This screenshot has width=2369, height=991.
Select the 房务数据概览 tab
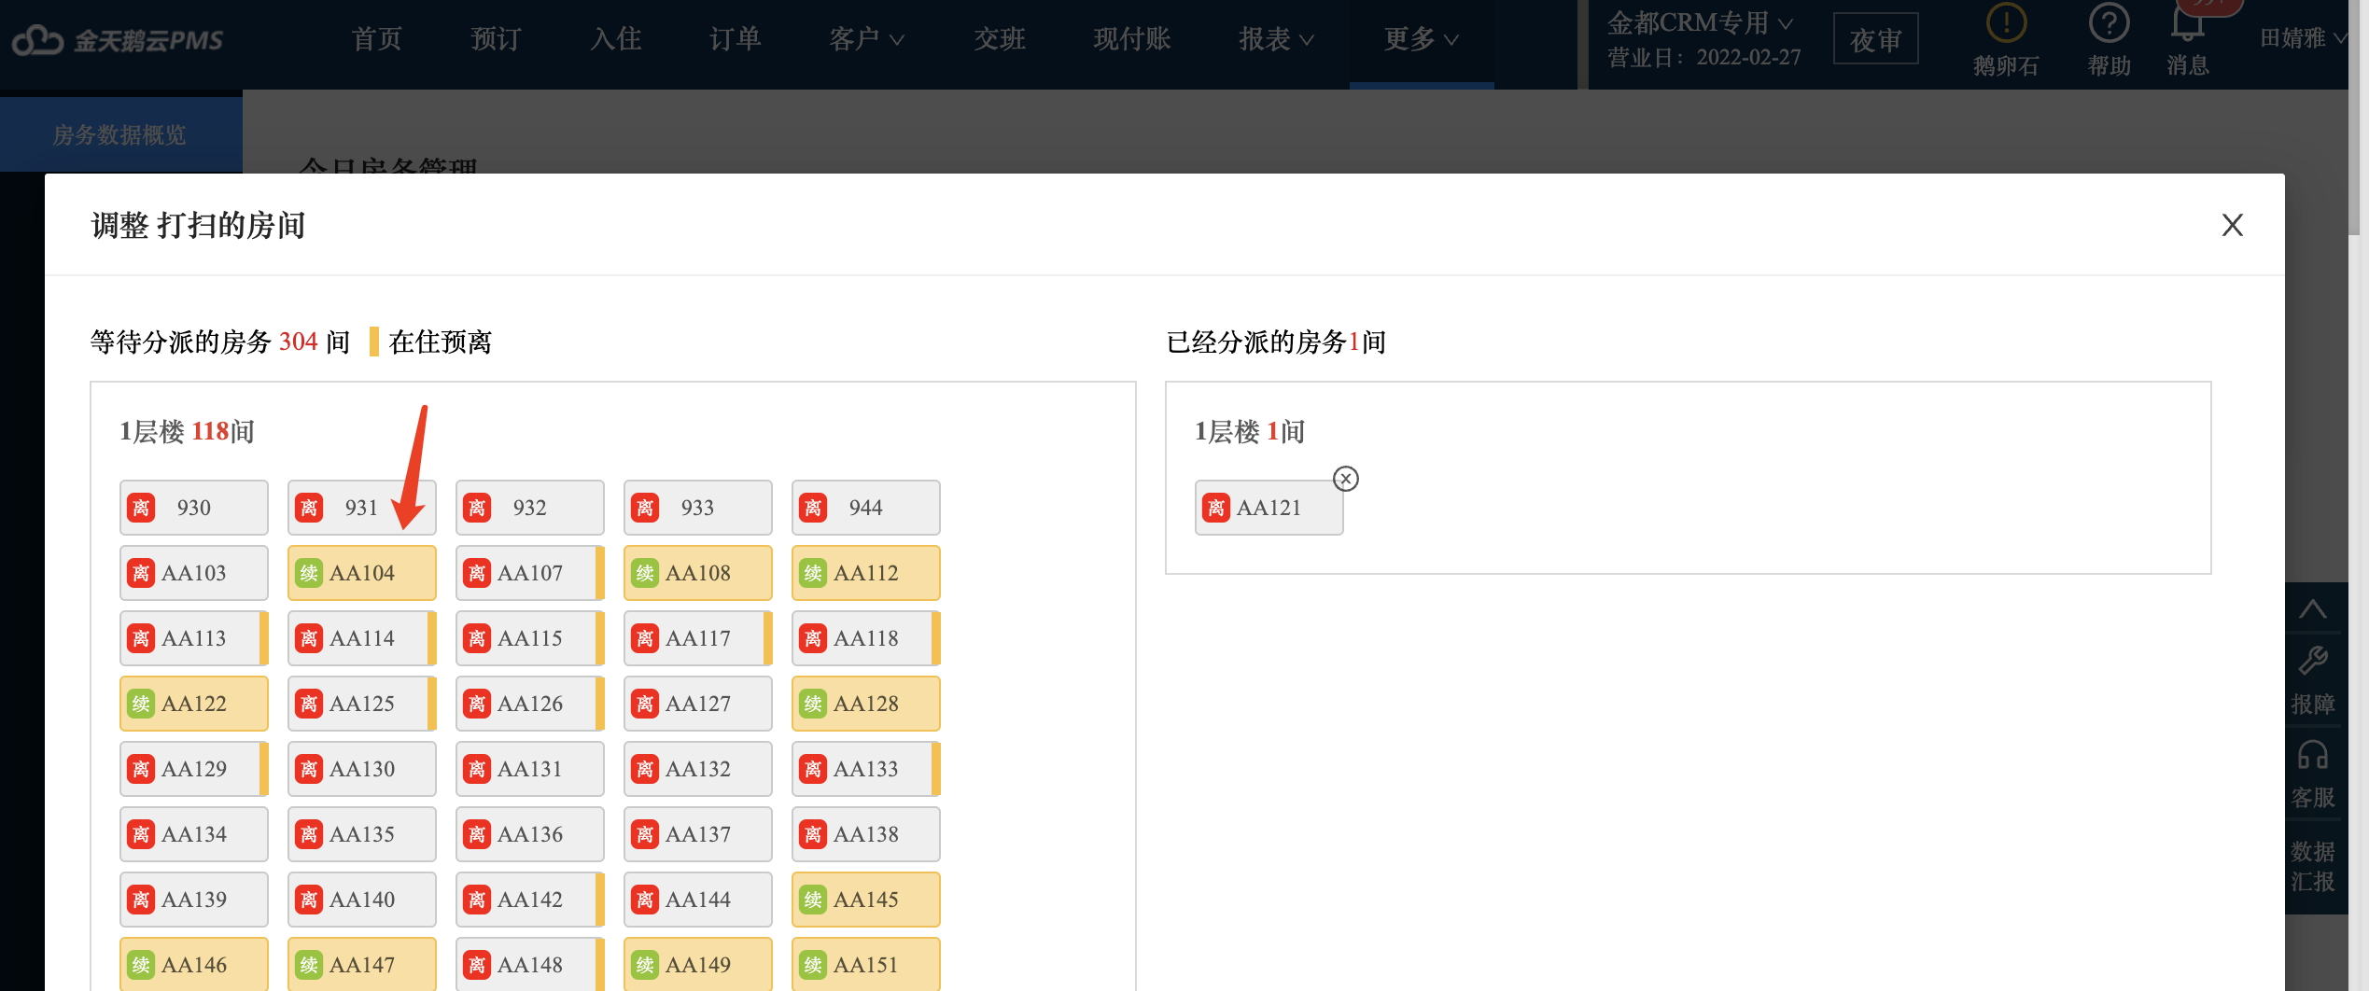coord(120,134)
